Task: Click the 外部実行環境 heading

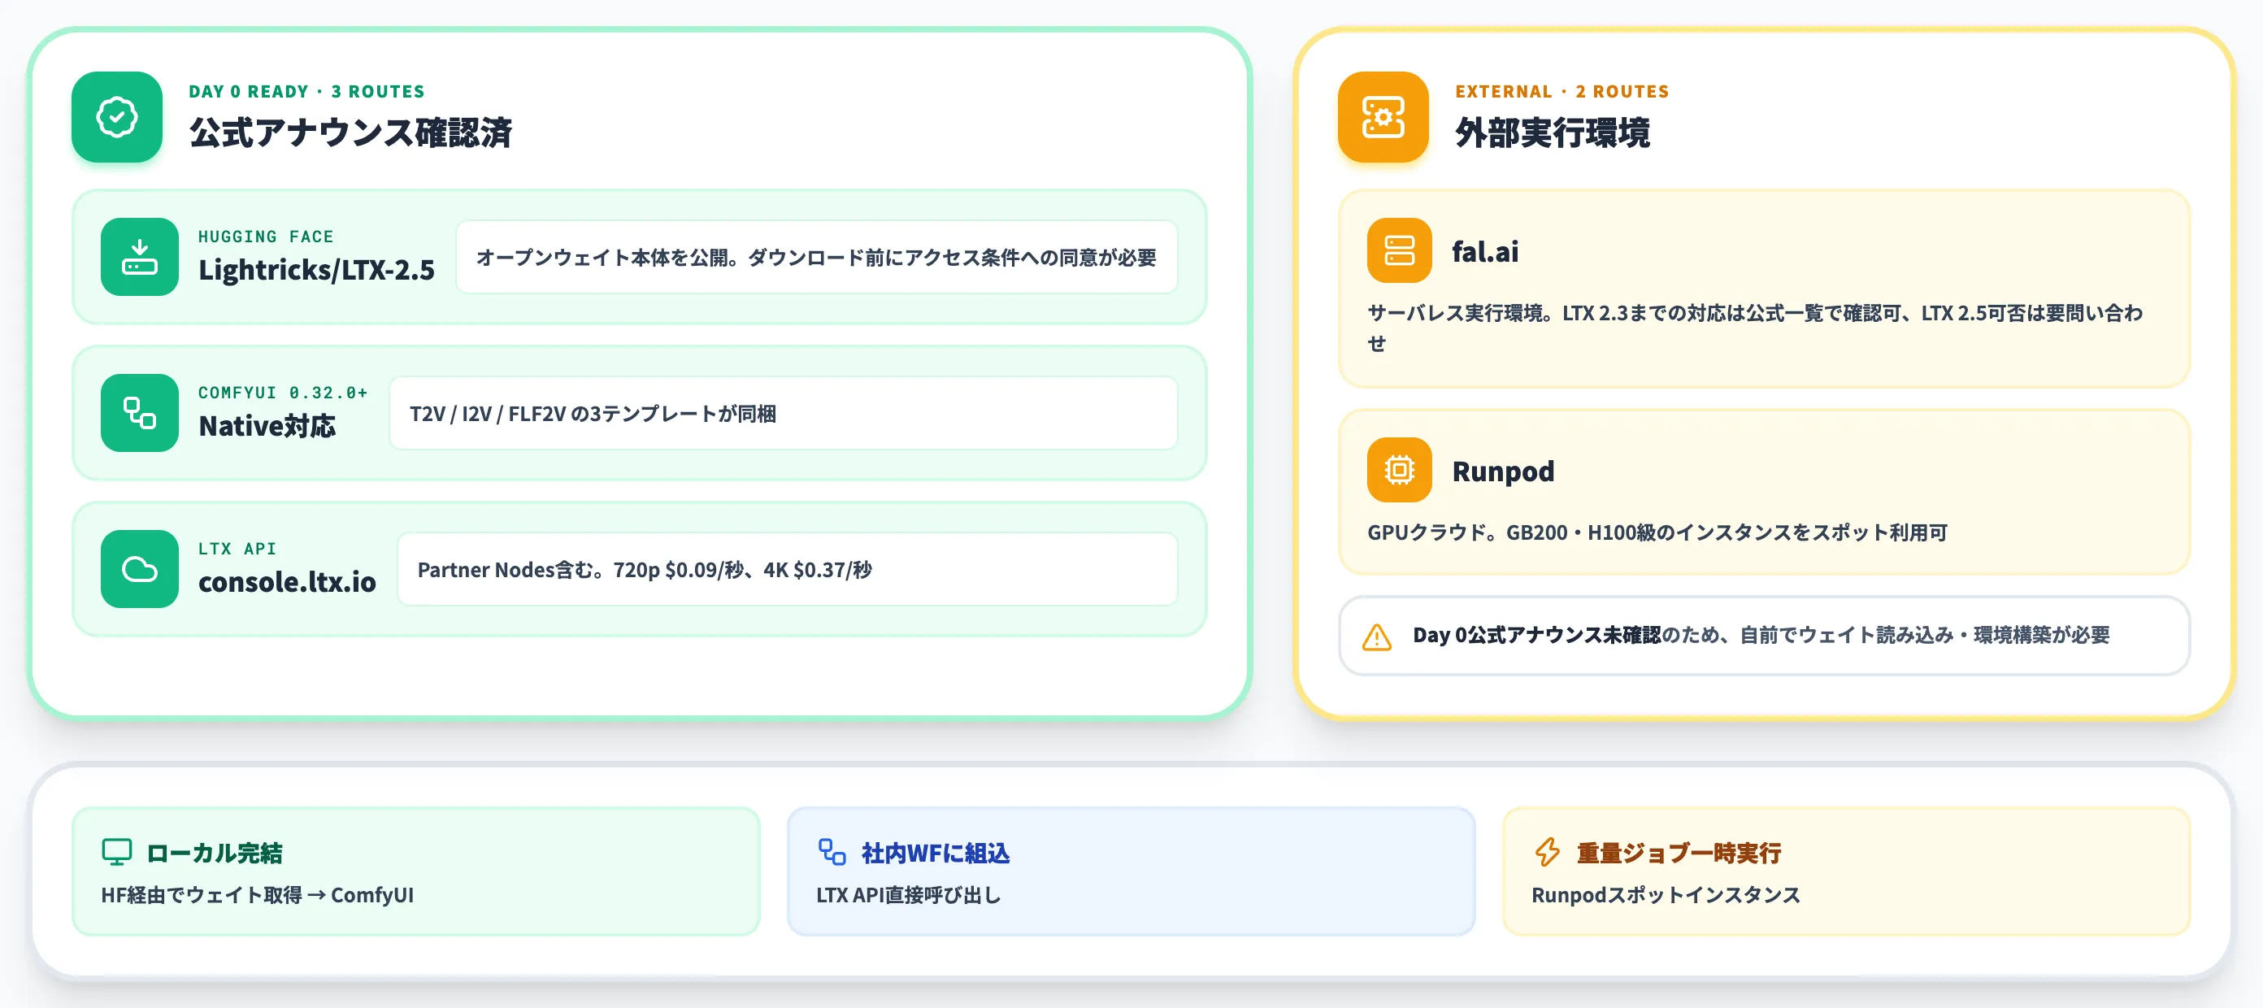Action: coord(1553,133)
